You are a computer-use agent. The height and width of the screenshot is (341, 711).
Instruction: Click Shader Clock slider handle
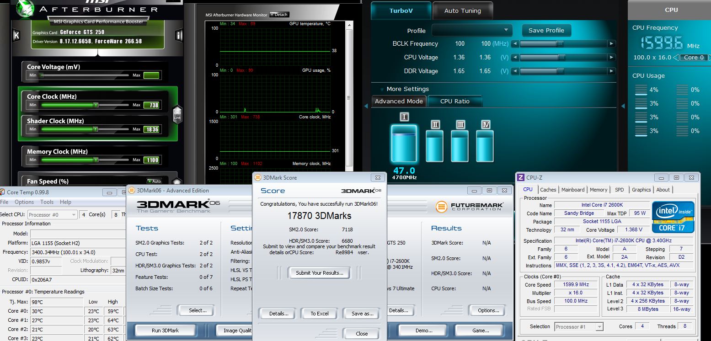(x=96, y=129)
